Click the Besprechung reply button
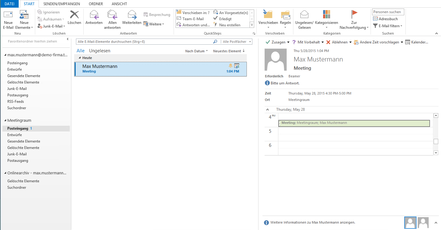441x230 pixels. 157,15
